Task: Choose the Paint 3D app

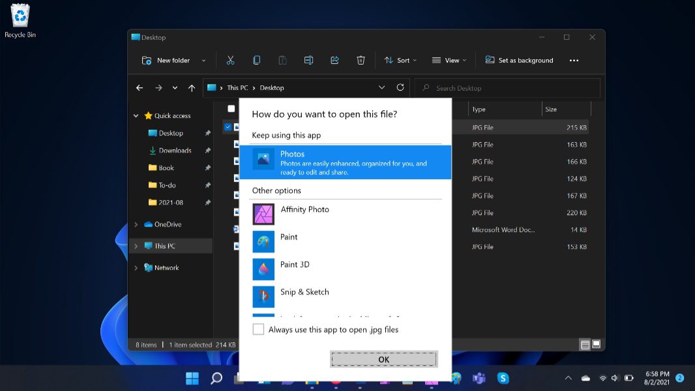Action: 295,265
